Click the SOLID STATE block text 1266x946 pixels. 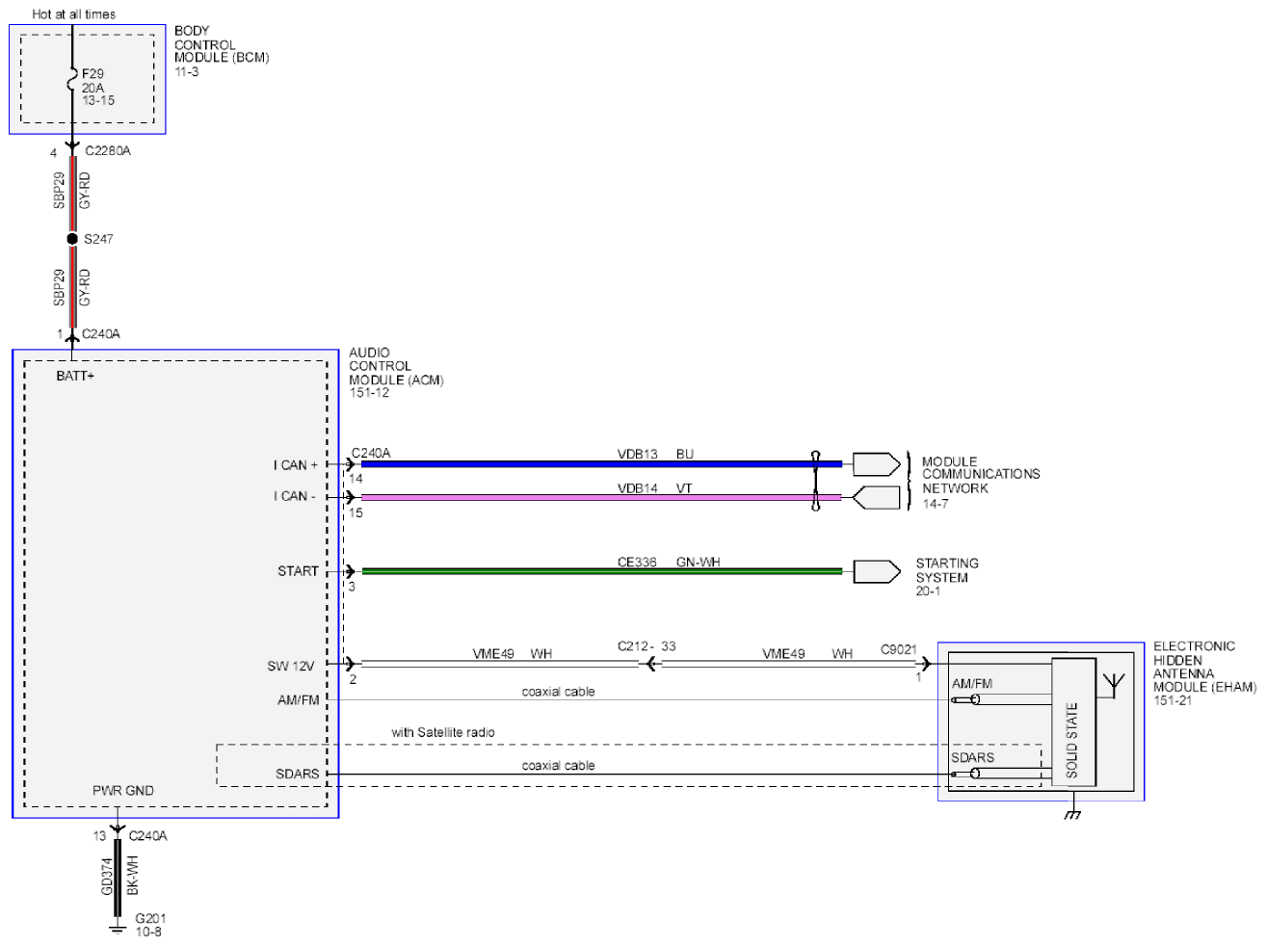1072,740
